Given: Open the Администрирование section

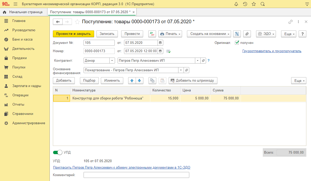Looking at the screenshot, I should (x=29, y=123).
